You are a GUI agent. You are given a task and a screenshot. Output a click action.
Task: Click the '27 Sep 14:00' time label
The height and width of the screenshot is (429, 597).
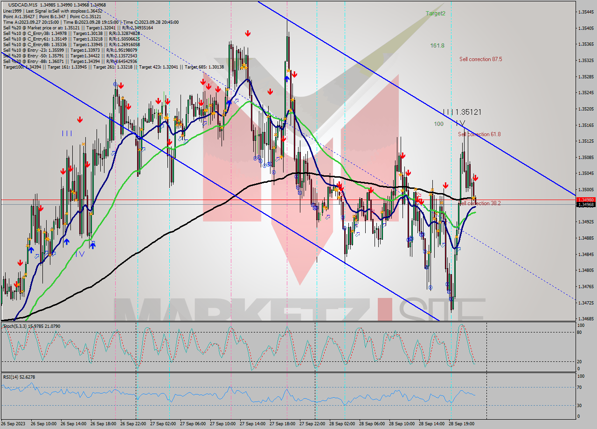[x=252, y=424]
